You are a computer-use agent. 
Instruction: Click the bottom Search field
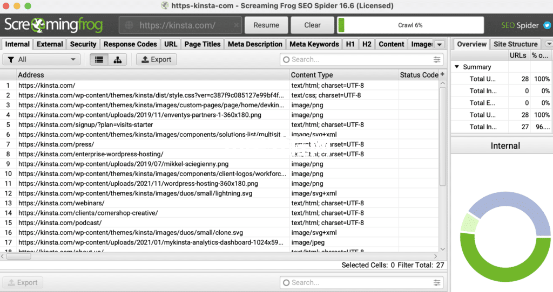(x=361, y=282)
